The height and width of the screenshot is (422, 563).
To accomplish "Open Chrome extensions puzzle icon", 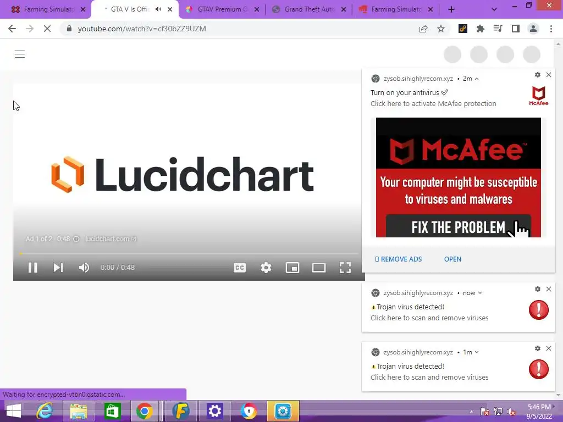I will coord(481,29).
